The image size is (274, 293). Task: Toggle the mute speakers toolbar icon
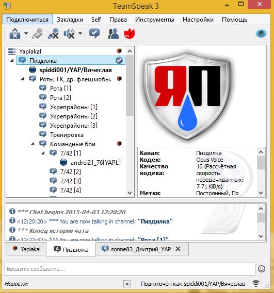(x=69, y=33)
